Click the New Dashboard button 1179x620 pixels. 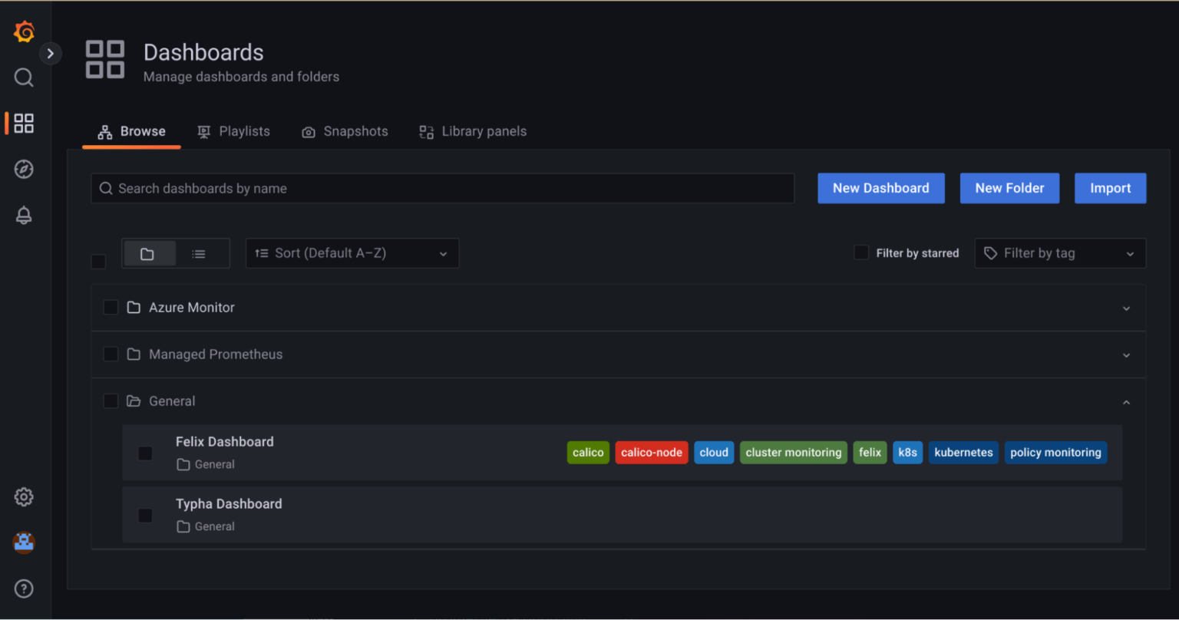tap(880, 188)
